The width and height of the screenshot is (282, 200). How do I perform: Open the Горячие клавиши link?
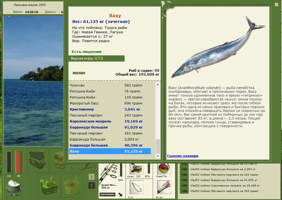pyautogui.click(x=183, y=156)
